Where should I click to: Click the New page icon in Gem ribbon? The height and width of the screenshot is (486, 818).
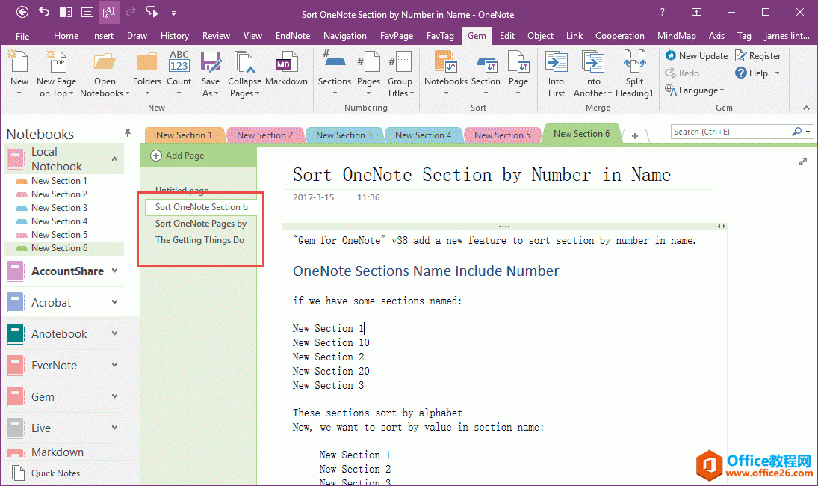point(19,62)
